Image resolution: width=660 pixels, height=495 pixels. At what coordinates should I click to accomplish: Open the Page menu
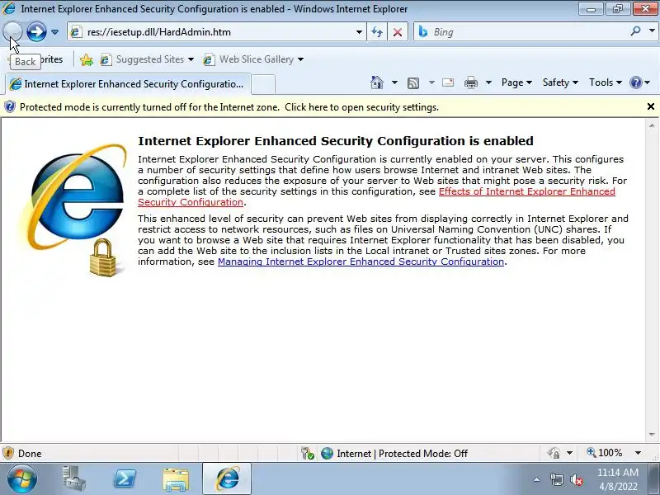point(516,82)
